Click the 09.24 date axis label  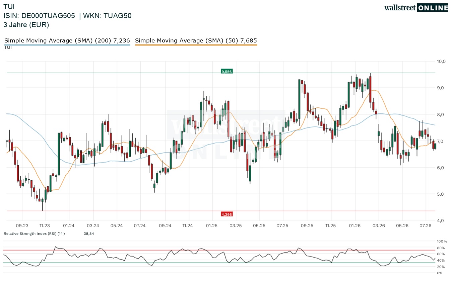click(165, 226)
